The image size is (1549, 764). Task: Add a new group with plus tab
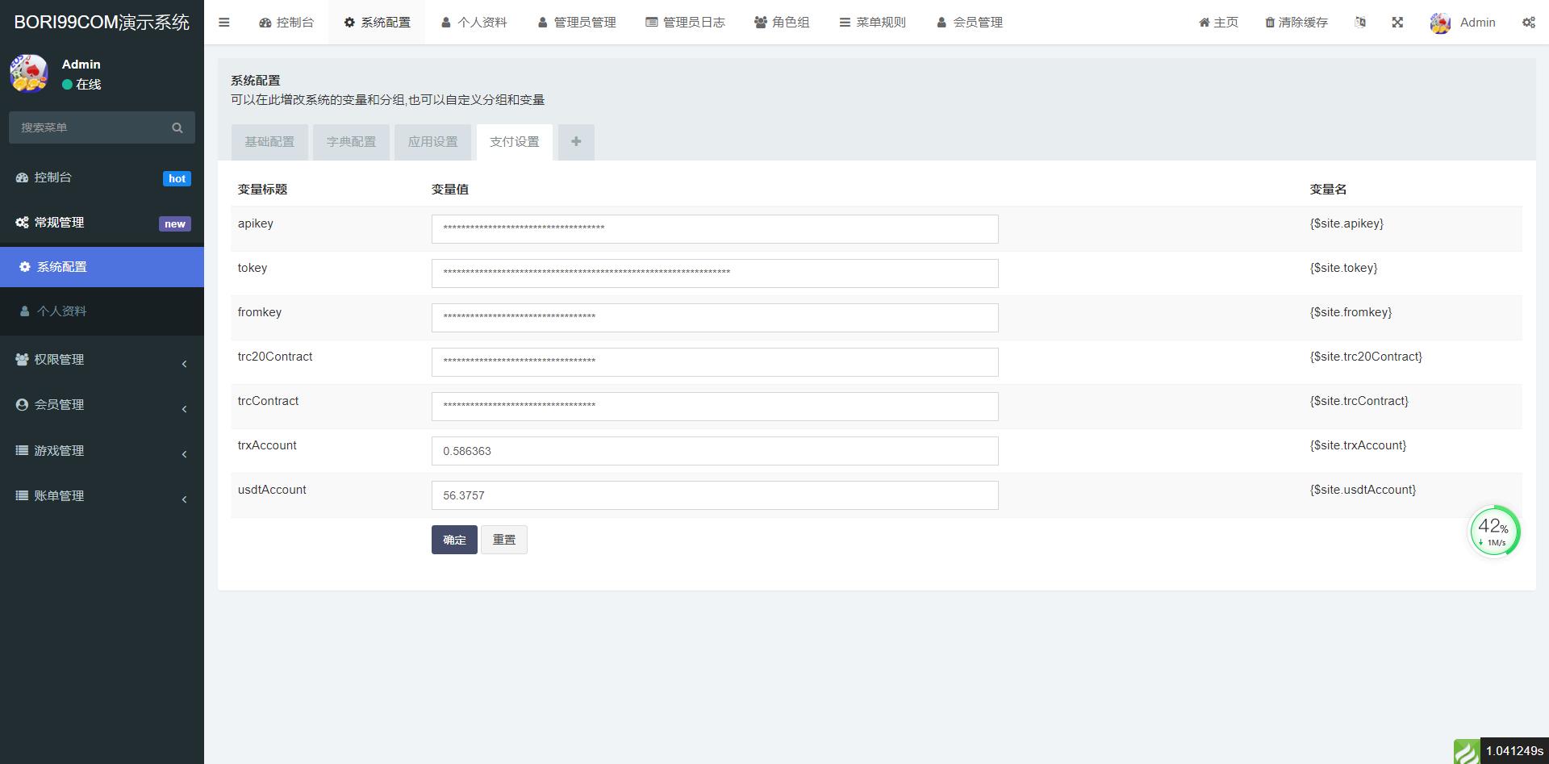(576, 142)
